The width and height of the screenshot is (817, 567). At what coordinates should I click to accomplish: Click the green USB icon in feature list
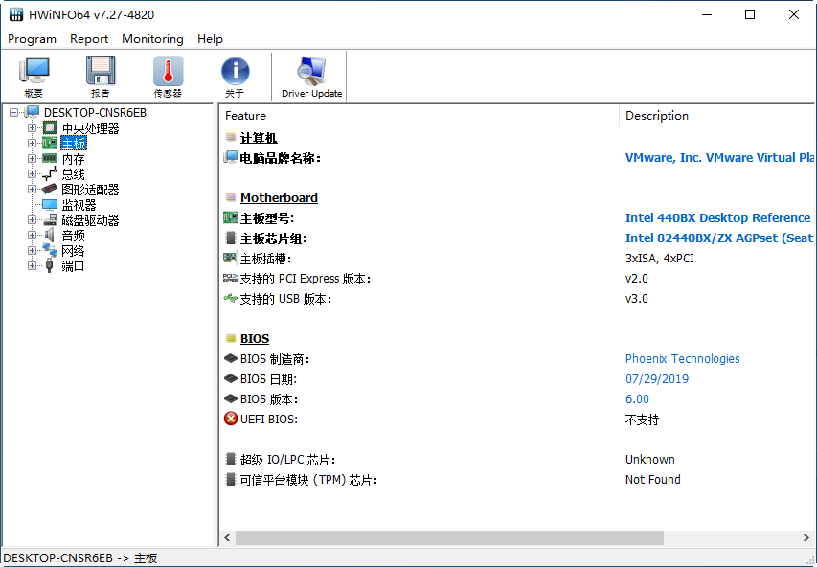[231, 298]
